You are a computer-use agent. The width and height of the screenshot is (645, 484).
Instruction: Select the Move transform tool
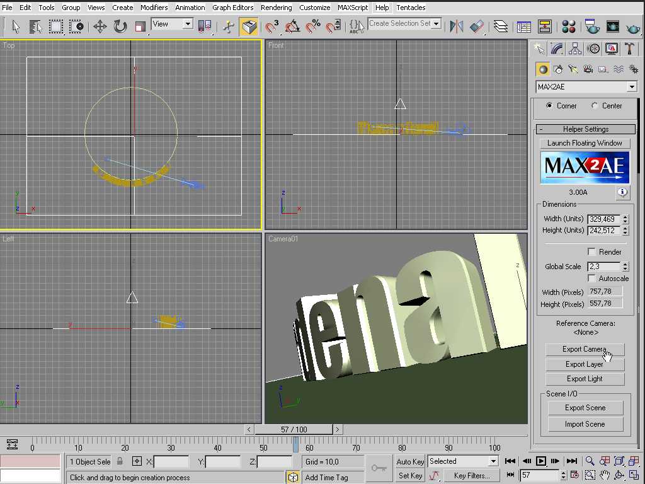point(100,26)
